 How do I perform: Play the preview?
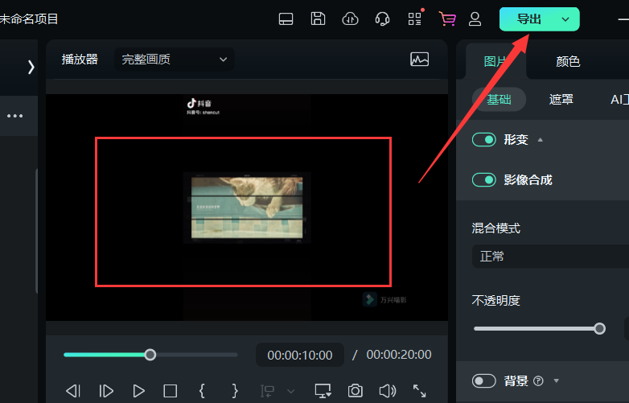[138, 391]
